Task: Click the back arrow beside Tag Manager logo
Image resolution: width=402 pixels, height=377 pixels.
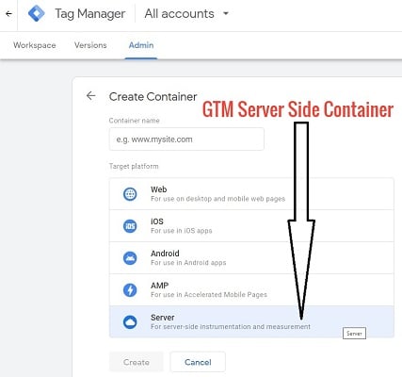Action: click(x=8, y=14)
